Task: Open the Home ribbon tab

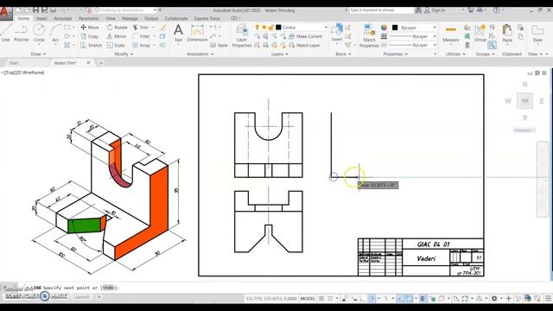Action: pos(23,18)
